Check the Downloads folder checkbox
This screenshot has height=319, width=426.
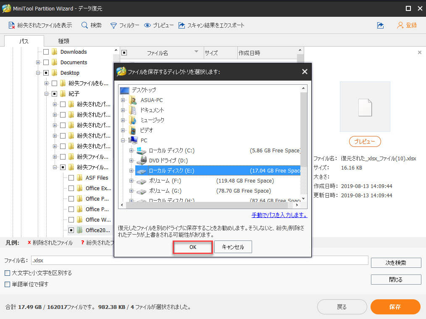click(x=45, y=52)
